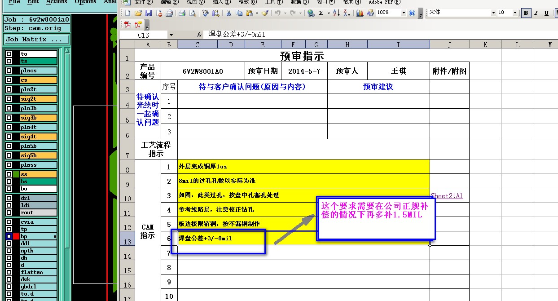Viewport: 558px width, 301px height.
Task: Click the Permission icon next to Save
Action: pos(159,13)
